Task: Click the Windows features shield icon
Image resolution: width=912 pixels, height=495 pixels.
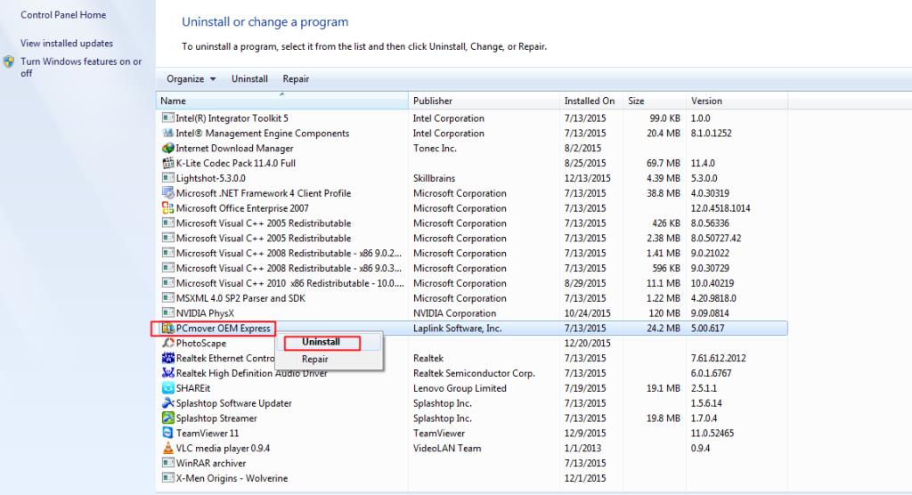Action: pyautogui.click(x=9, y=61)
